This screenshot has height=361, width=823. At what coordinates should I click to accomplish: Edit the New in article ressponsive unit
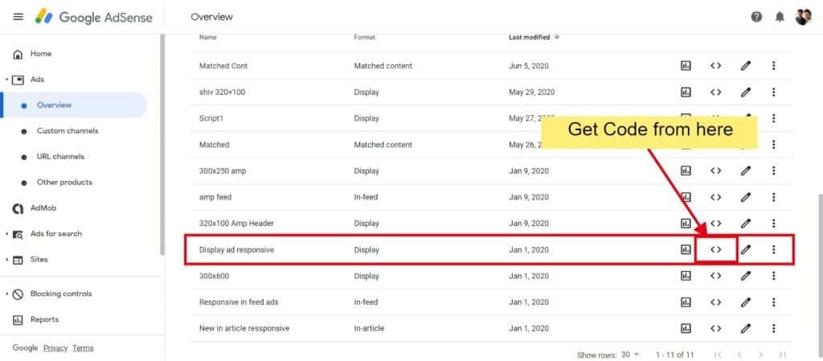(745, 328)
